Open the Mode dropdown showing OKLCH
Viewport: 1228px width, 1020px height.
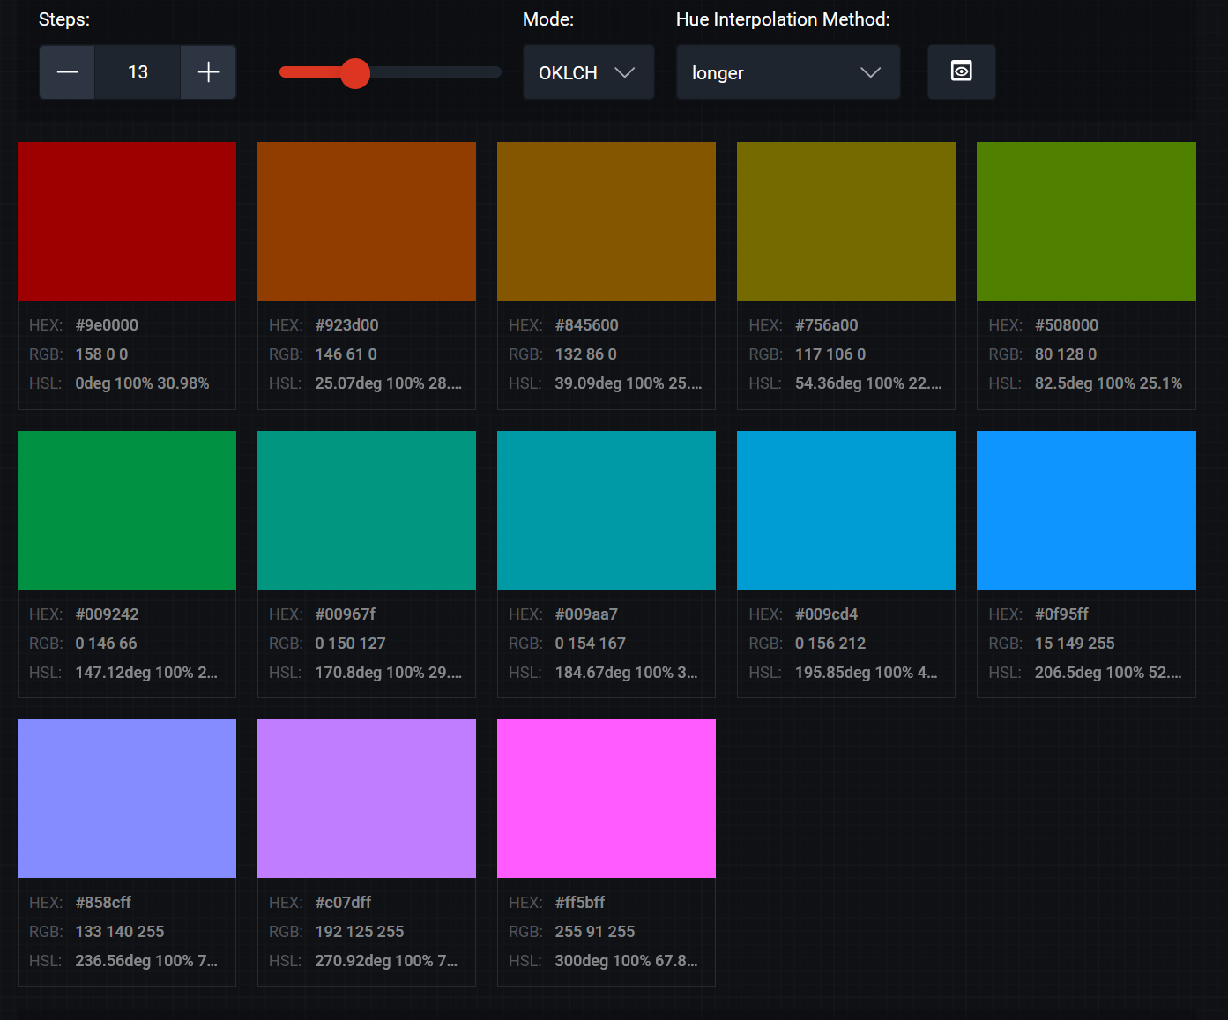588,72
